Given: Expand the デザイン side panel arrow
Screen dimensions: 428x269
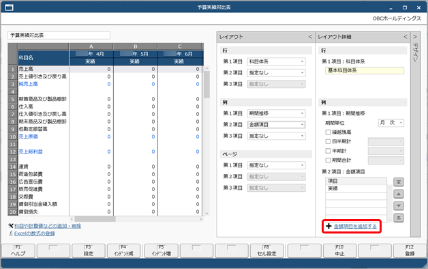Looking at the screenshot, I should 415,37.
